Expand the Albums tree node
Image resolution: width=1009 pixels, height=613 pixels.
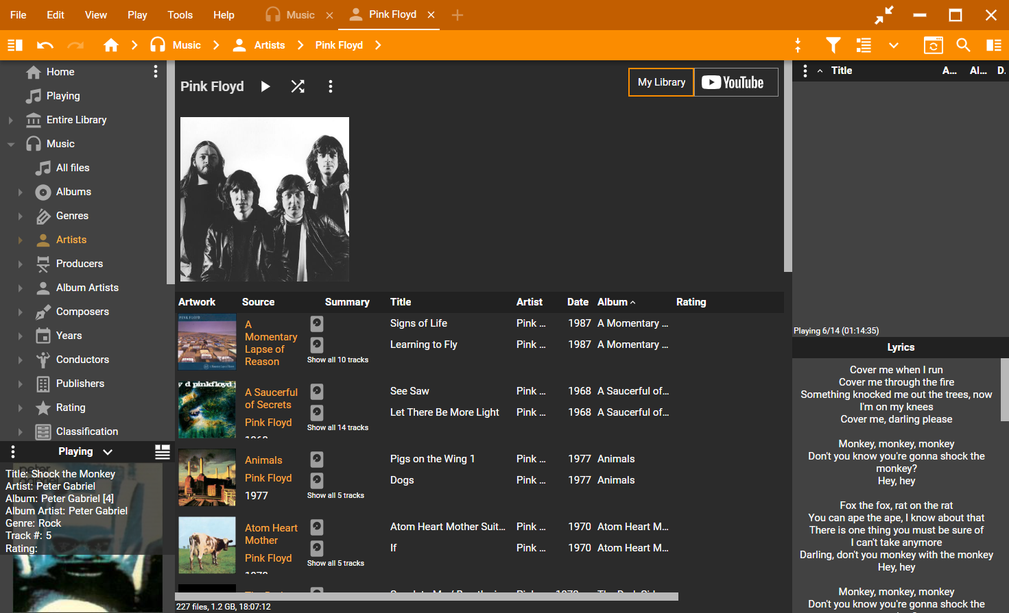pyautogui.click(x=21, y=192)
